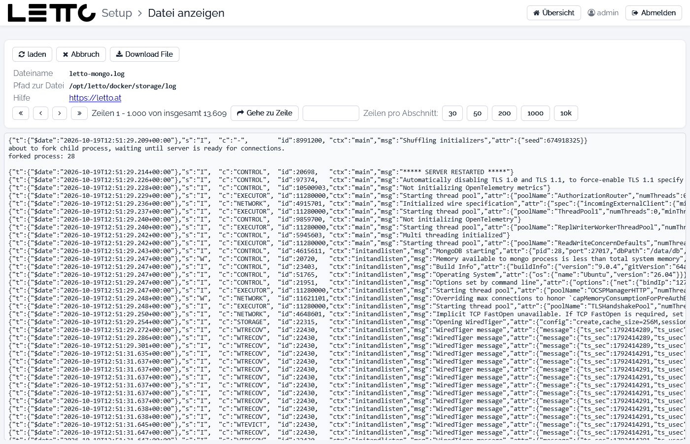Click the 'Shuffling initializers' log line

click(298, 141)
